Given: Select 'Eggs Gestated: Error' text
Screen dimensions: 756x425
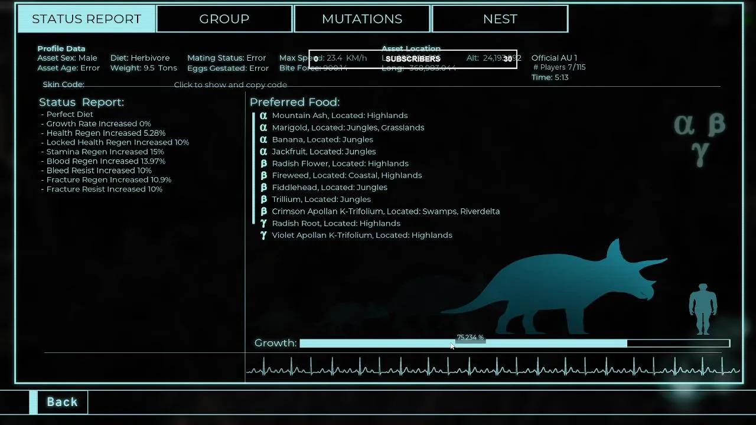Looking at the screenshot, I should pyautogui.click(x=228, y=68).
